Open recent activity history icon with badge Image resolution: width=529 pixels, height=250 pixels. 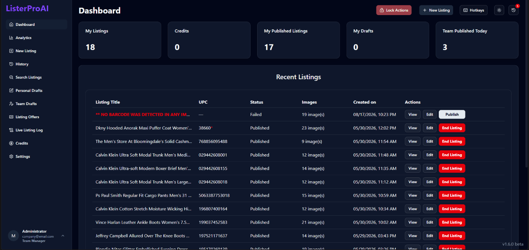(514, 10)
